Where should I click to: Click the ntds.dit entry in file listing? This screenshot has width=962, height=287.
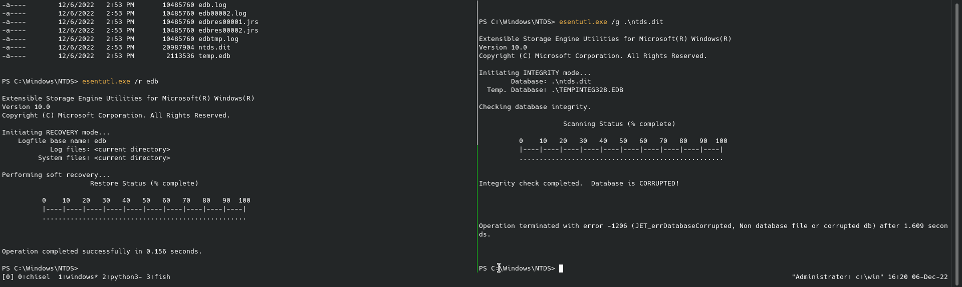tap(214, 47)
